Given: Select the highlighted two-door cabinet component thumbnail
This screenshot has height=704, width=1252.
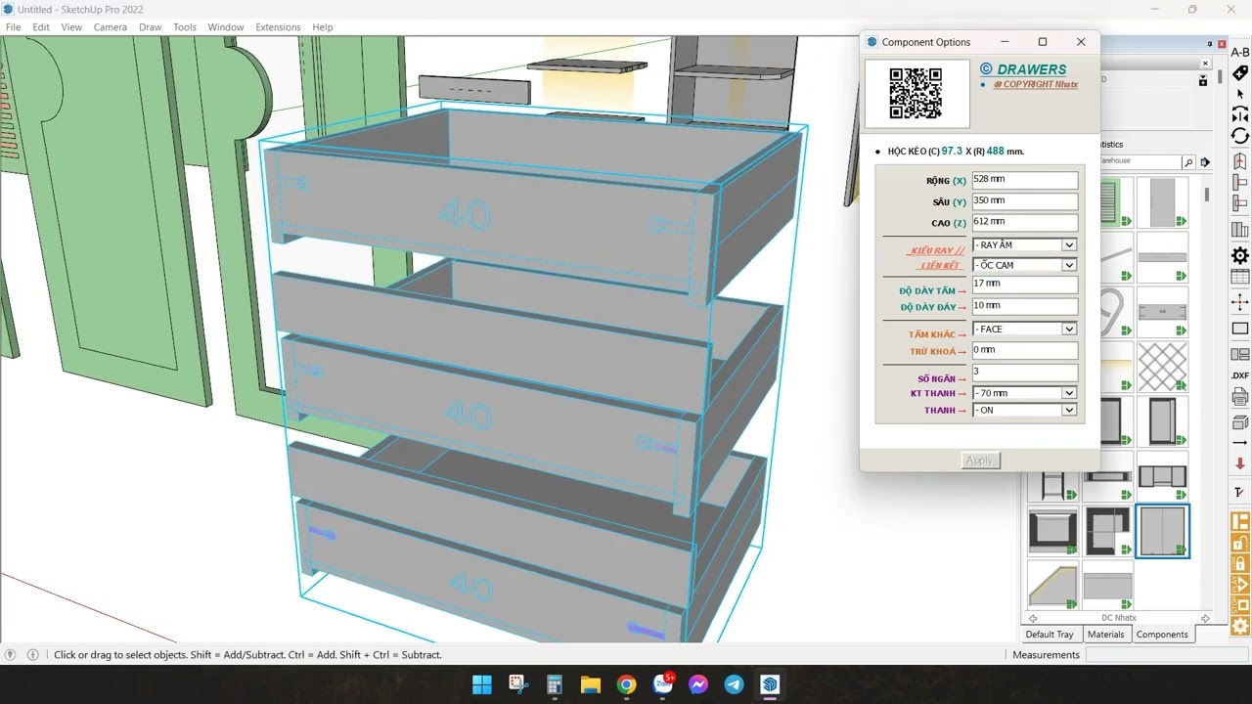Looking at the screenshot, I should click(1163, 532).
